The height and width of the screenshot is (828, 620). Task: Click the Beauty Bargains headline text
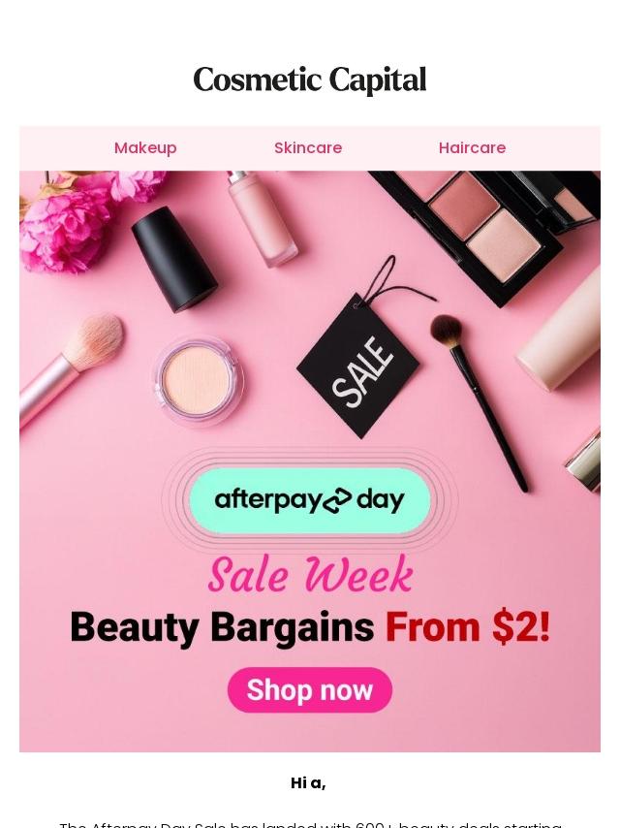click(222, 627)
